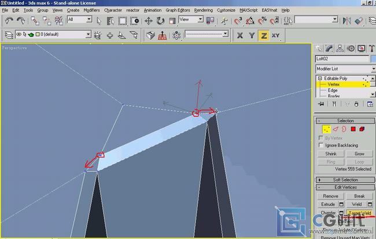Open the Layer Manager icon
376x239 pixels.
tap(9, 35)
